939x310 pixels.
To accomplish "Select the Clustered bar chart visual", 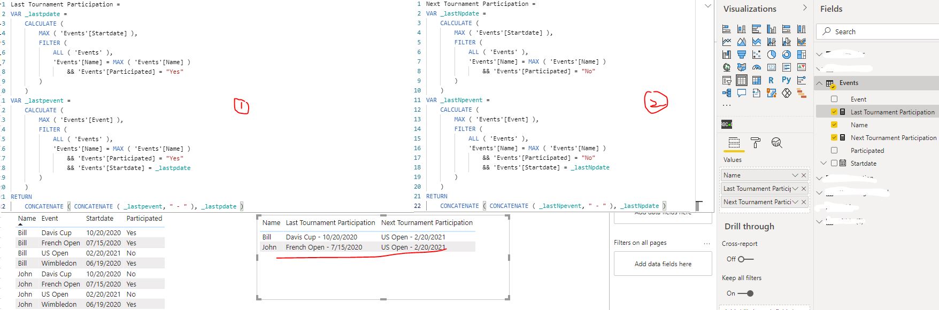I will (756, 29).
